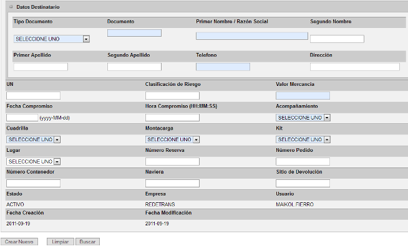Select the Telefono input field
Image resolution: width=408 pixels, height=249 pixels.
point(223,67)
